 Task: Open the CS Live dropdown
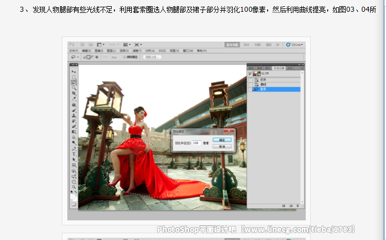(295, 44)
